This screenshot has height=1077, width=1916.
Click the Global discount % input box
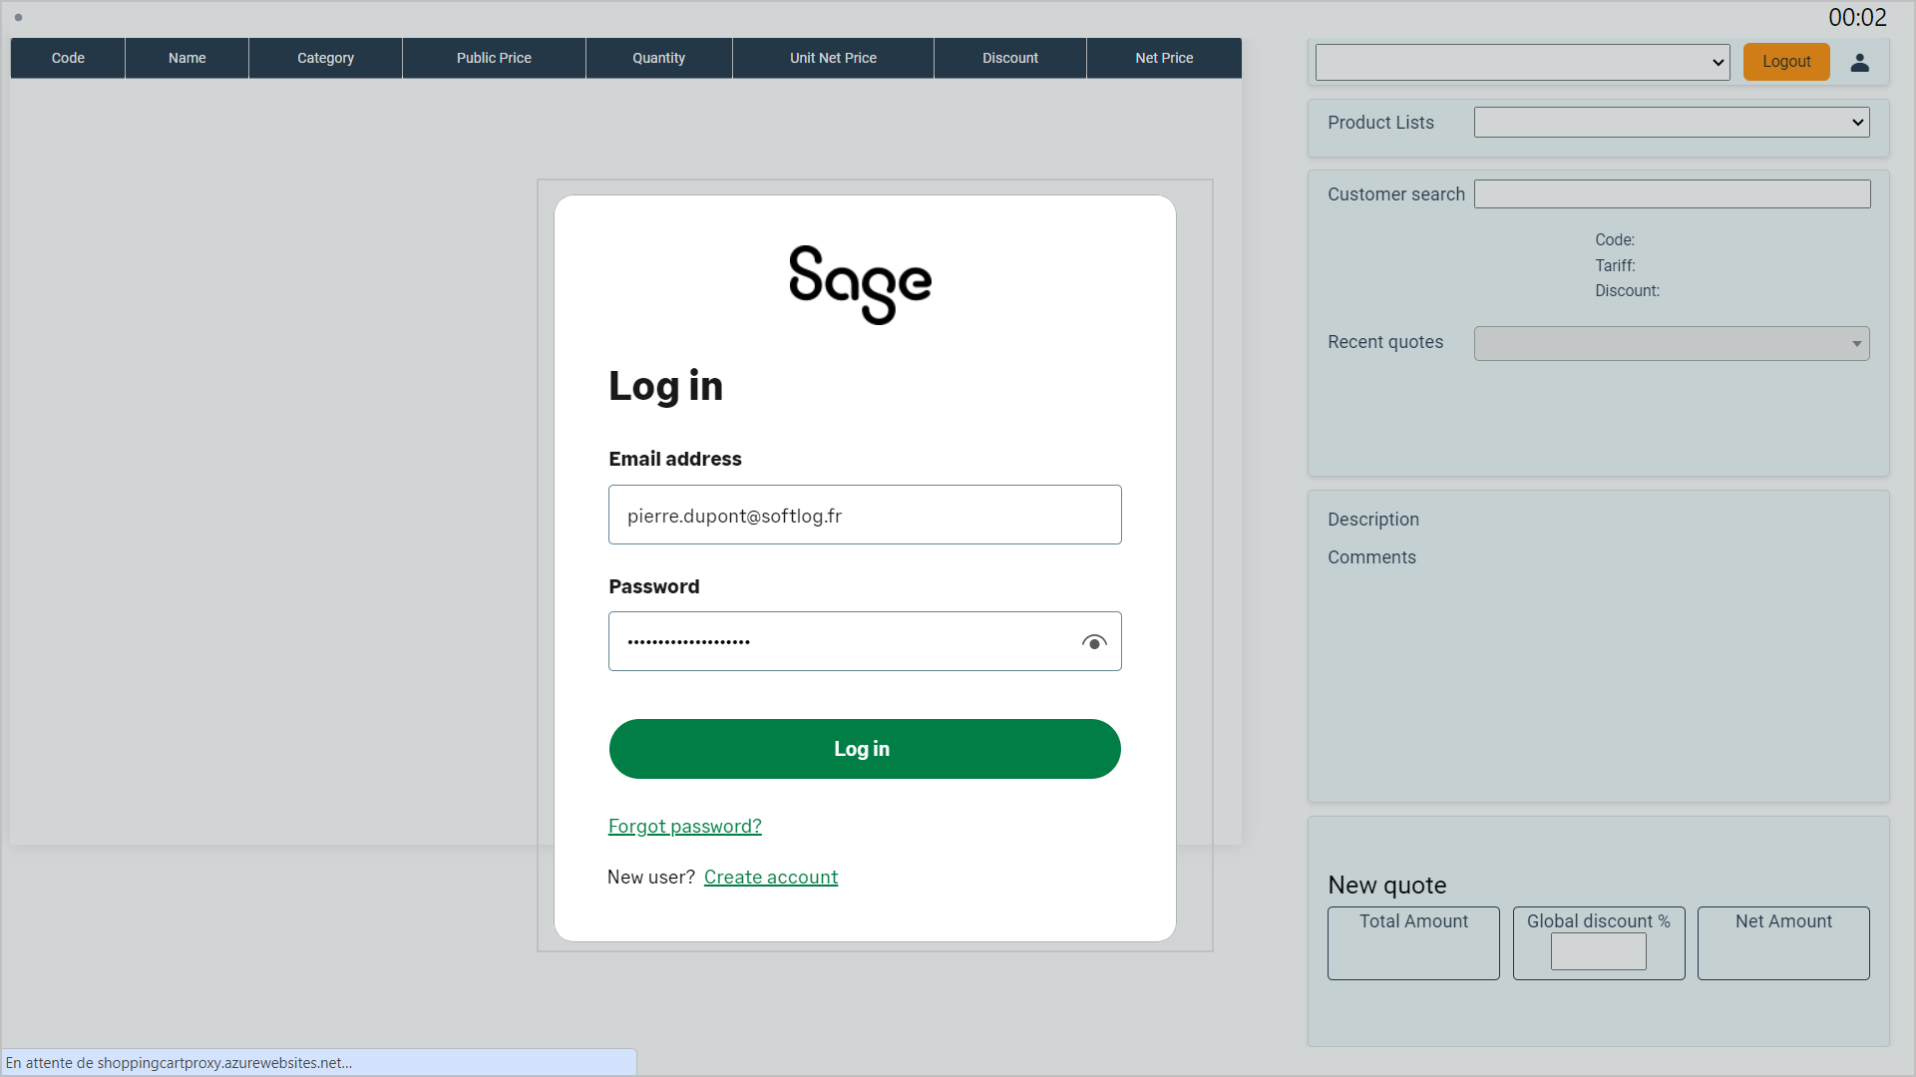click(x=1598, y=951)
